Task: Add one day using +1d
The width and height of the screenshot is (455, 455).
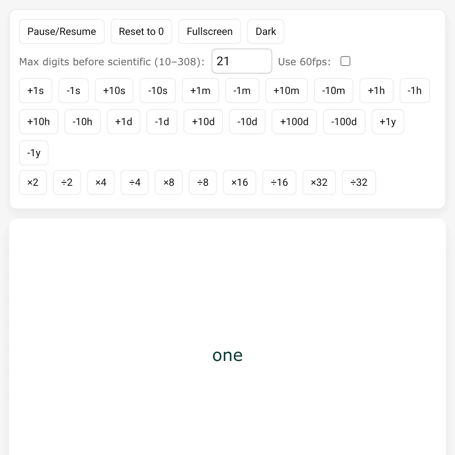Action: coord(124,122)
